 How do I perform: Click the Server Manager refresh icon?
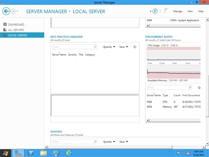pos(155,11)
